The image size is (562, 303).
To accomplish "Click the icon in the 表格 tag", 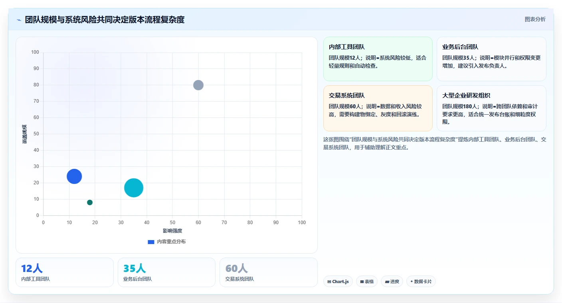I will (x=362, y=281).
